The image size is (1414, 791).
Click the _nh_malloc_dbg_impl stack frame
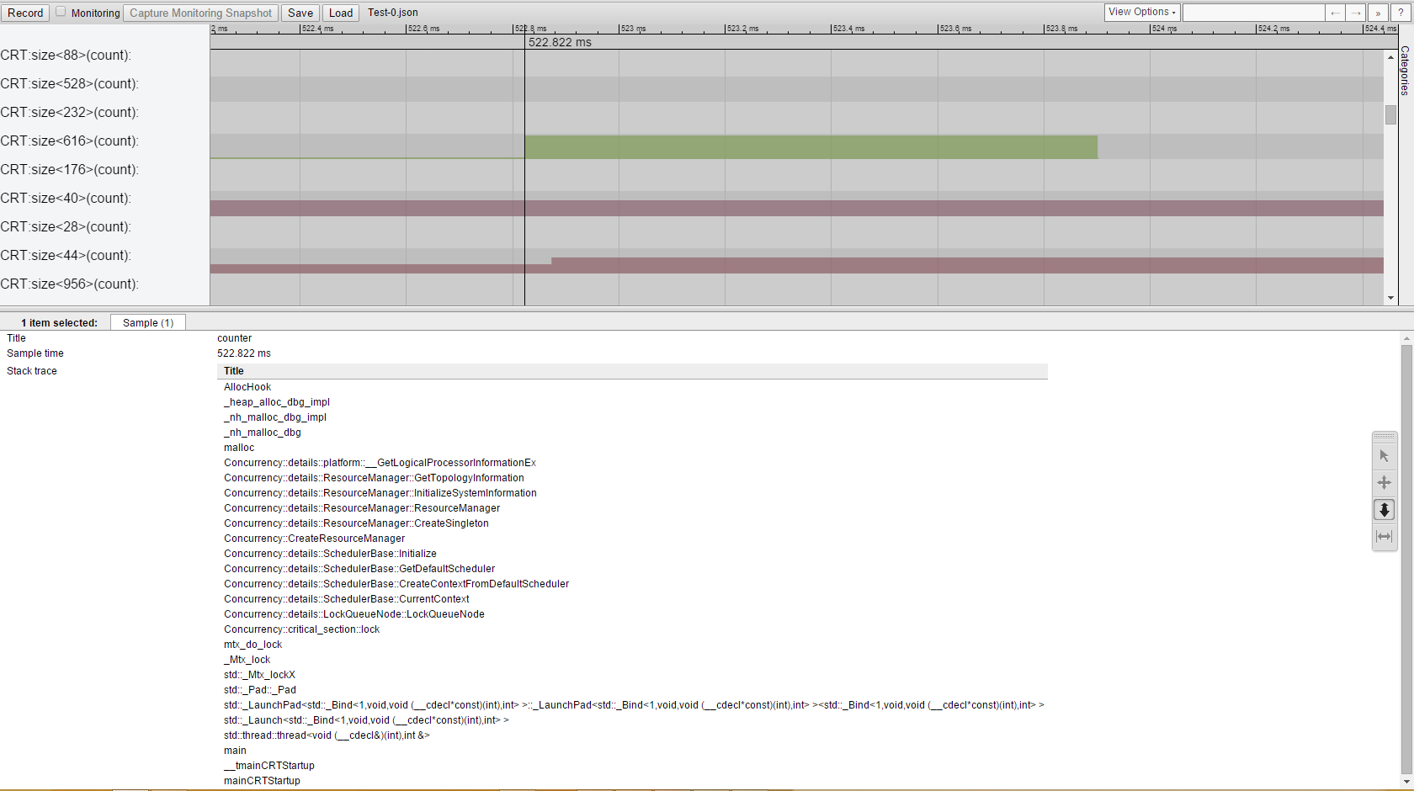[x=275, y=417]
